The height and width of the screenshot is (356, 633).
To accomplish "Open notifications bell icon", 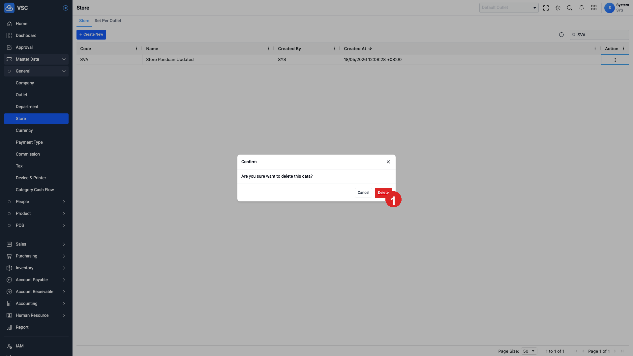I will click(x=582, y=8).
